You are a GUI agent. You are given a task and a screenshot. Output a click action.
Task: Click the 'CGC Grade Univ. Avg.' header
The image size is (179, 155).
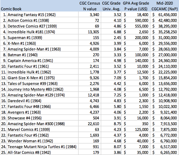click(x=111, y=6)
